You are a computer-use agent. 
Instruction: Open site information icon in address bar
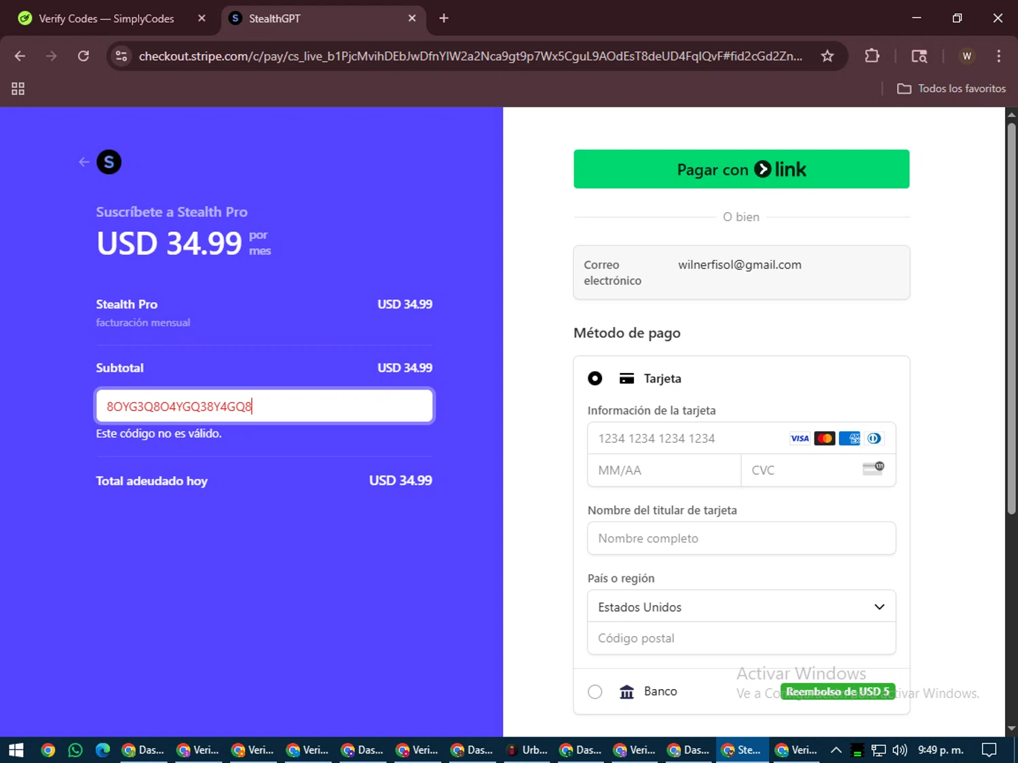pos(121,56)
